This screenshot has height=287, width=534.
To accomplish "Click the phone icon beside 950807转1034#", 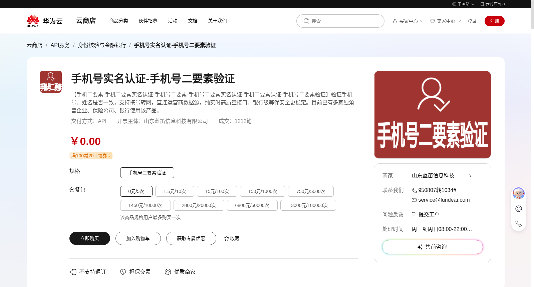I will (414, 190).
